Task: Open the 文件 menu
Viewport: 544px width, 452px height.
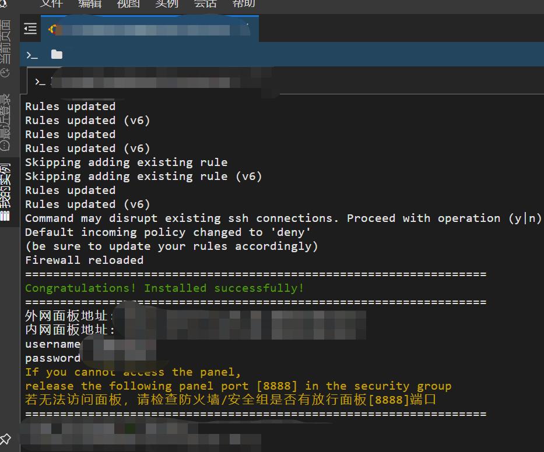Action: (x=51, y=3)
